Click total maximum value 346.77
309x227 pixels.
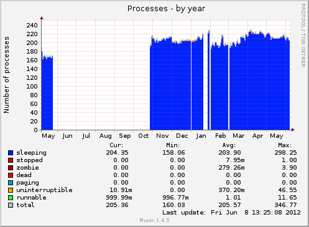[285, 205]
